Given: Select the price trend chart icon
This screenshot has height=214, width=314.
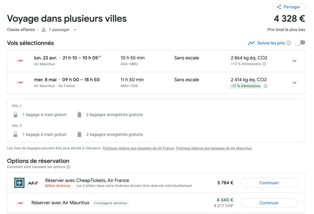Looking at the screenshot, I should (x=251, y=43).
